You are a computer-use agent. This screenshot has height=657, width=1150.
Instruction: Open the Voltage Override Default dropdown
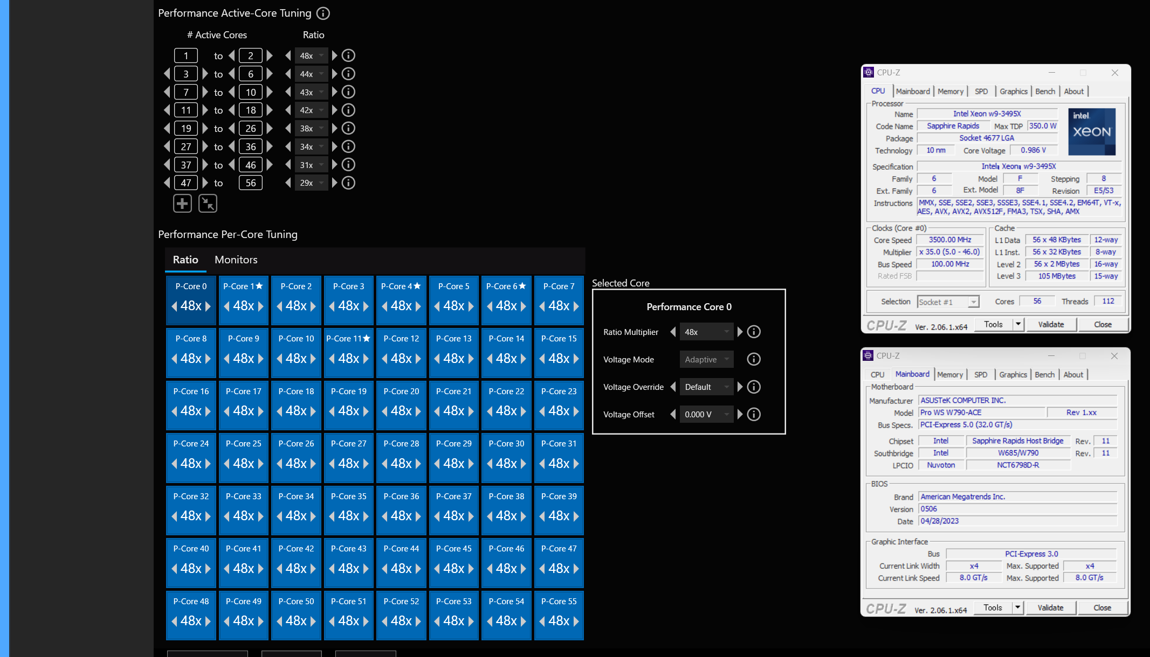(706, 387)
